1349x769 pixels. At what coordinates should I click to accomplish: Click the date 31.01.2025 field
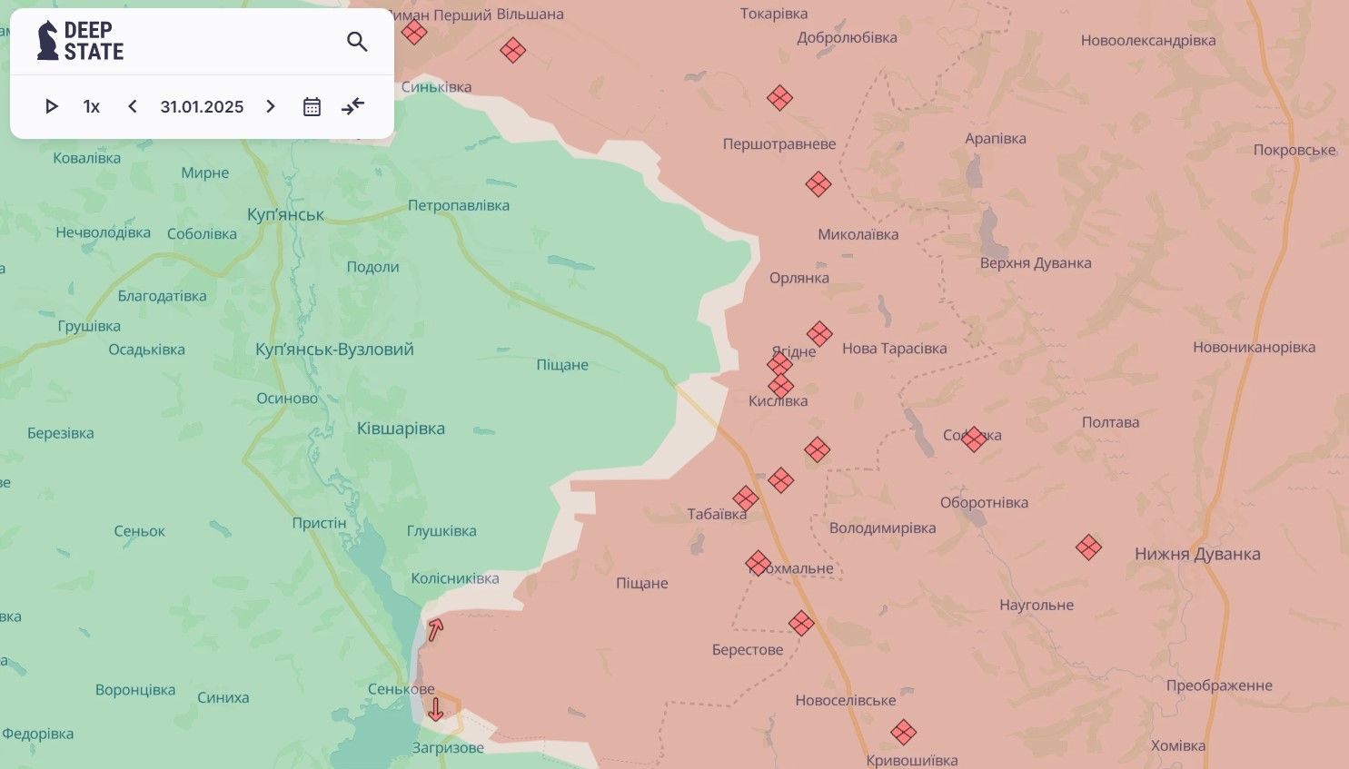tap(202, 107)
